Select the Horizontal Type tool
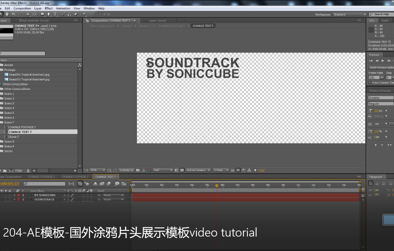394x251 pixels. coord(55,14)
